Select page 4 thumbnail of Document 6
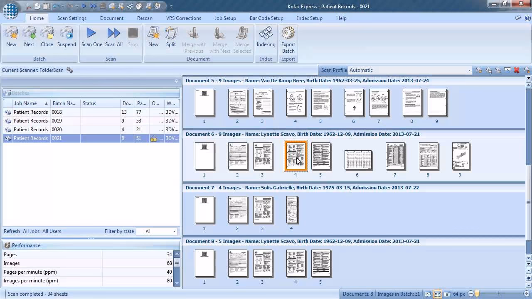This screenshot has height=299, width=532. pyautogui.click(x=296, y=156)
